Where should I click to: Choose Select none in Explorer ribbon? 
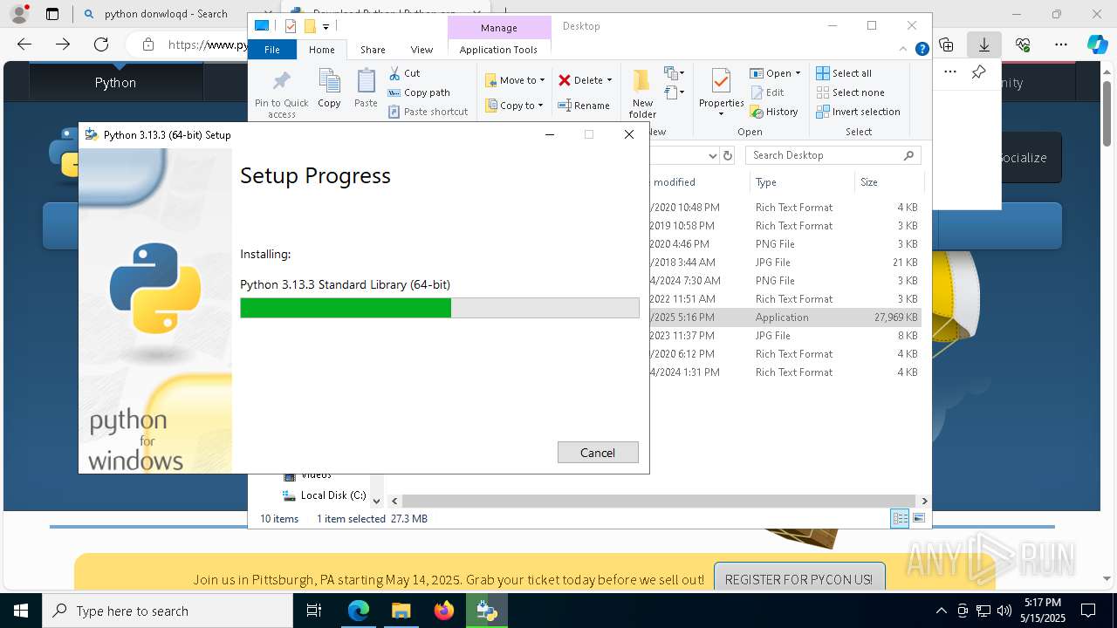pyautogui.click(x=850, y=92)
